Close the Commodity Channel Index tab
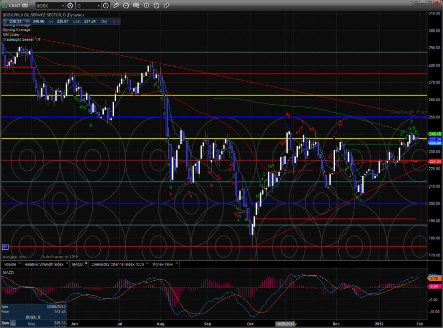The height and width of the screenshot is (328, 443). click(x=147, y=263)
